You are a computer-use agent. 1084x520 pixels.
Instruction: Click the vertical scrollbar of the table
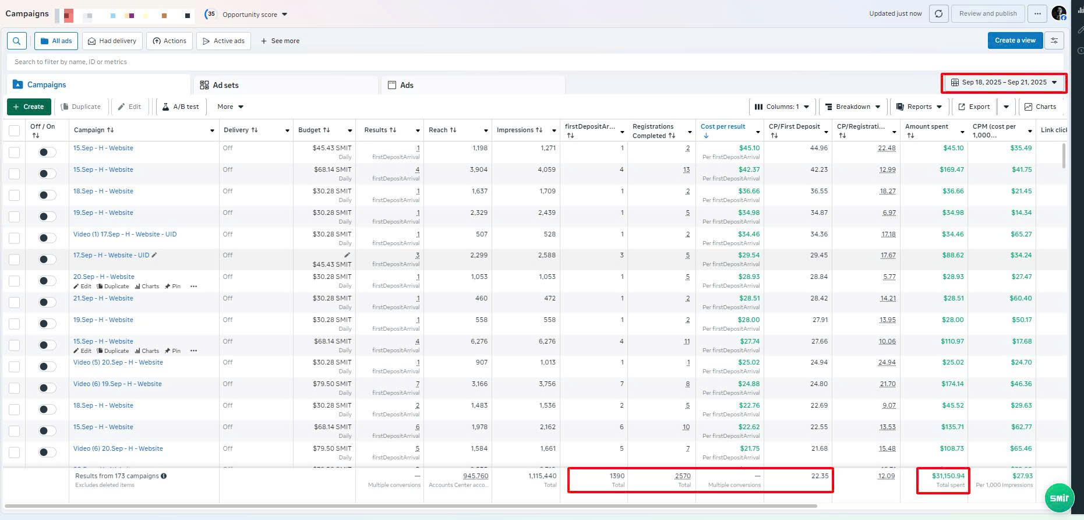point(1064,155)
